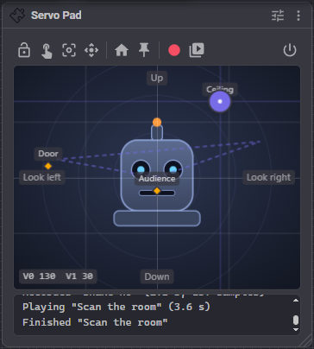Image resolution: width=314 pixels, height=349 pixels.
Task: Jump to the Audience diamond marker
Action: (x=157, y=191)
